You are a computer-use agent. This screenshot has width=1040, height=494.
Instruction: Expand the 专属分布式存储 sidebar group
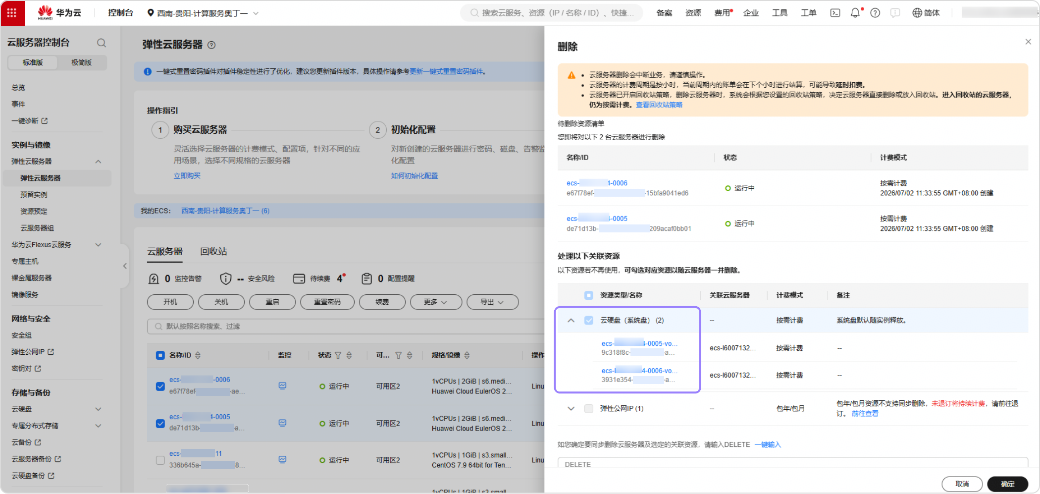(x=98, y=426)
